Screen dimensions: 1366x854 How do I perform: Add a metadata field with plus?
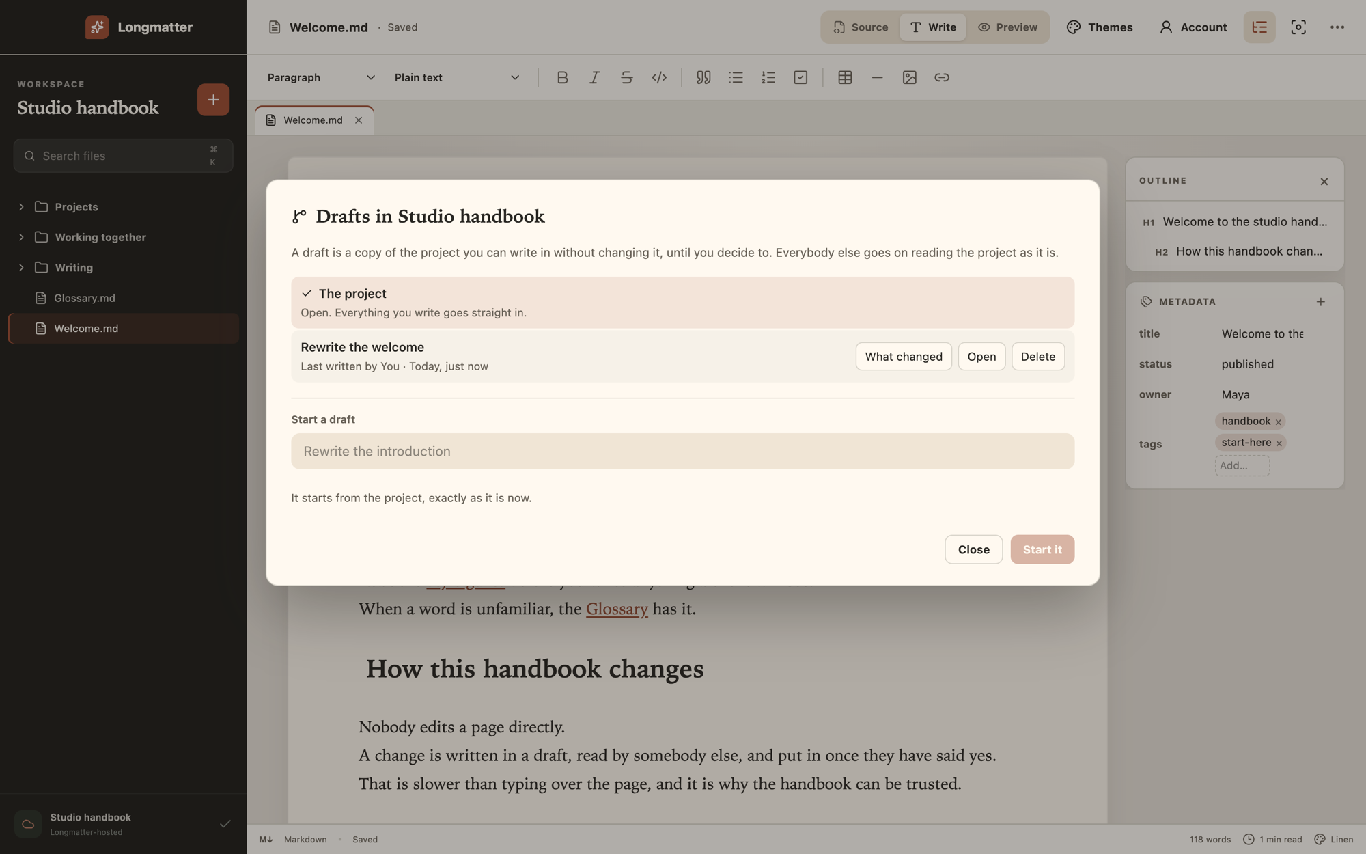pyautogui.click(x=1321, y=301)
